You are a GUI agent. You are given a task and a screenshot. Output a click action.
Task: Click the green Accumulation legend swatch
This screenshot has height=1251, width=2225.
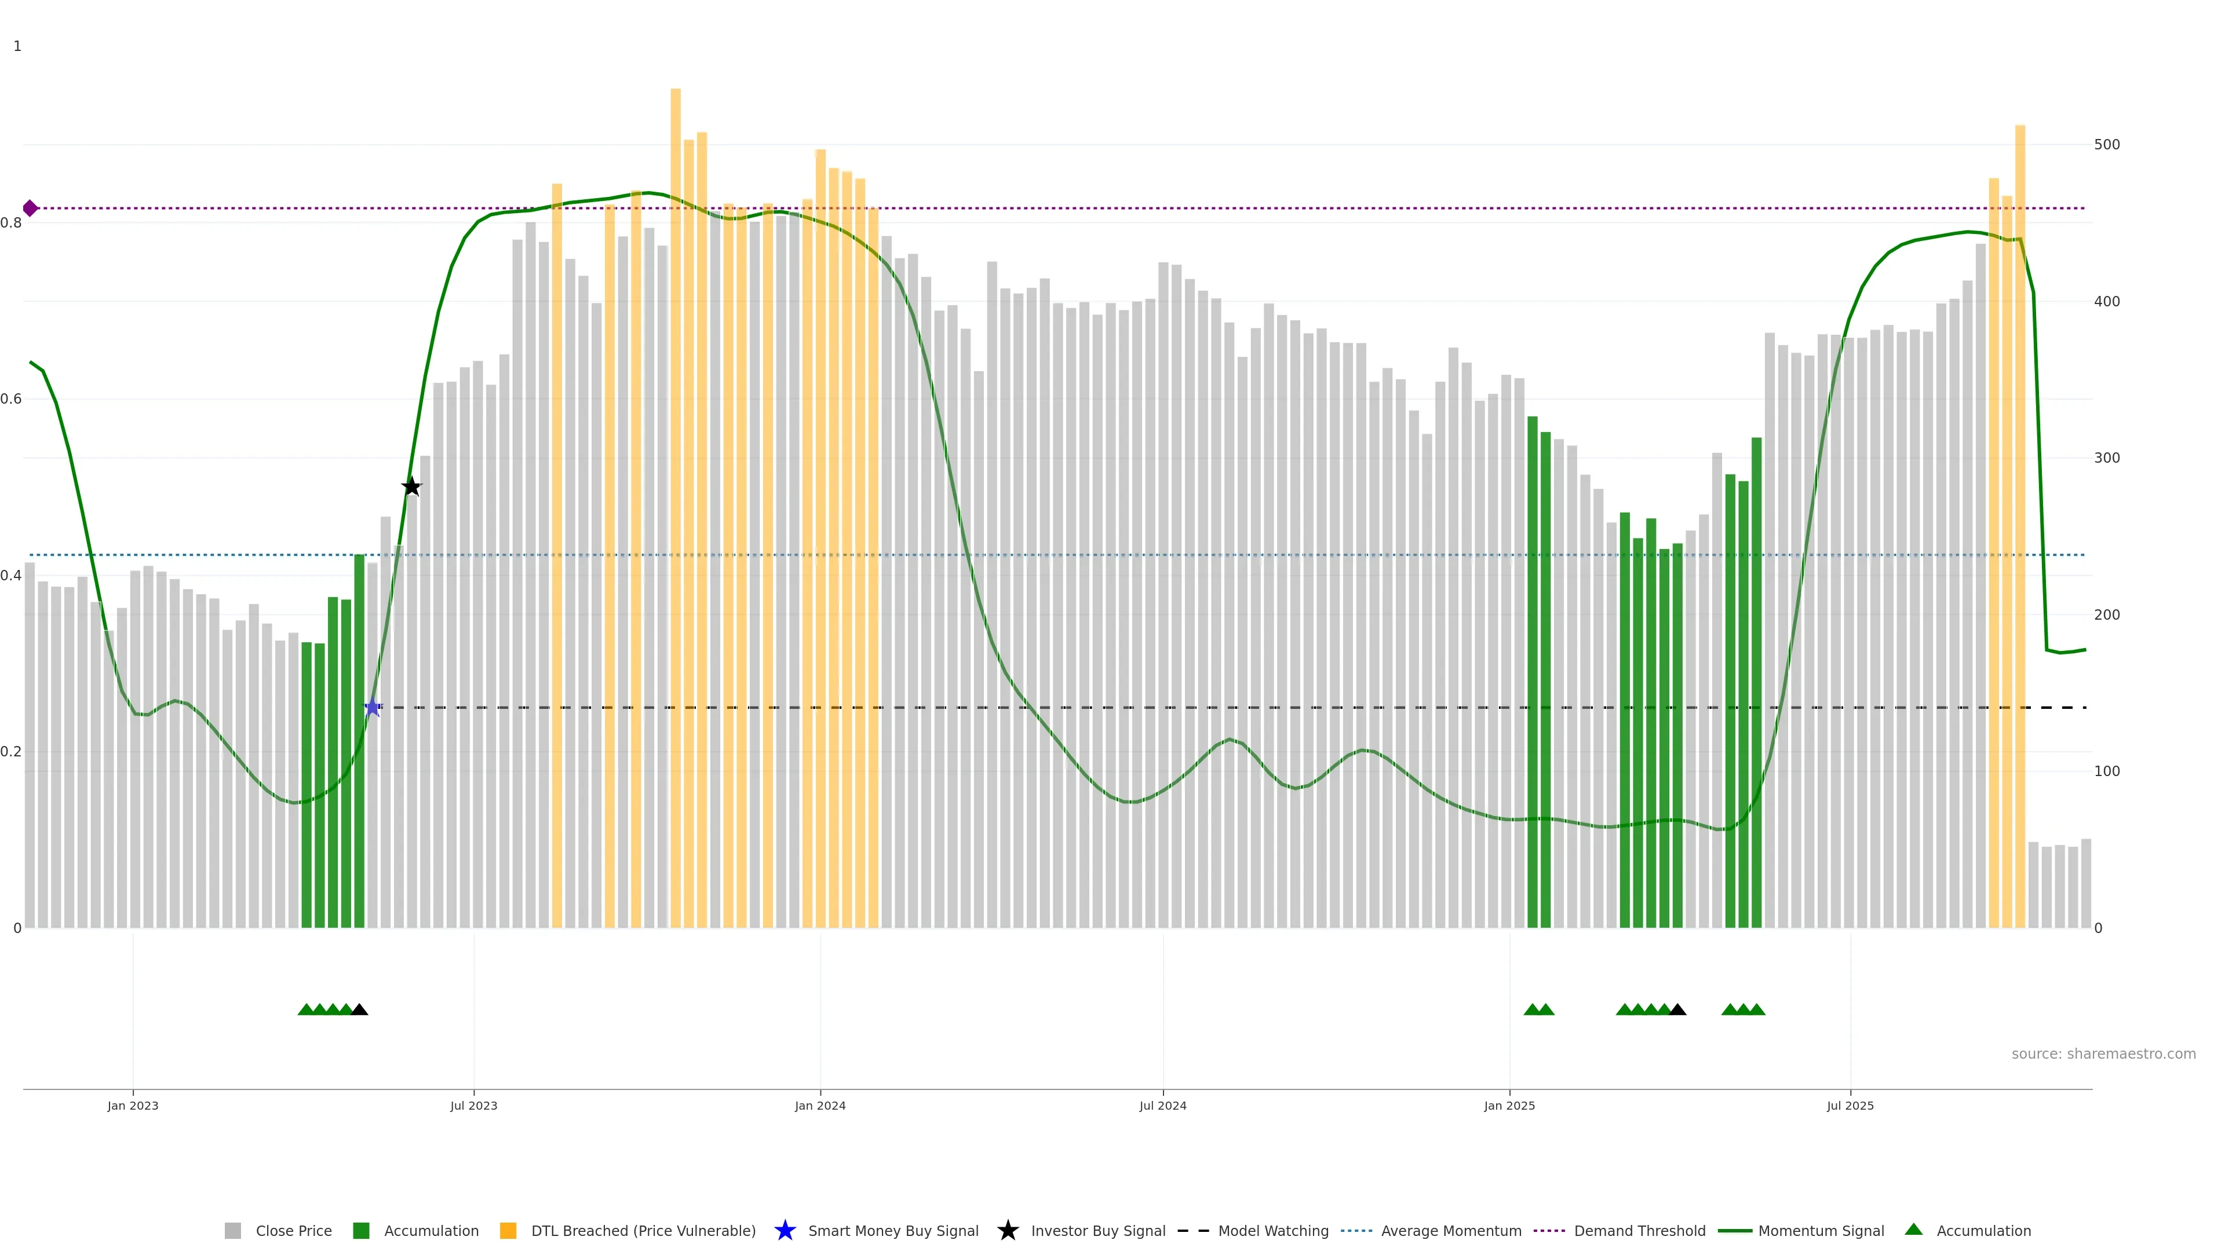pos(361,1230)
